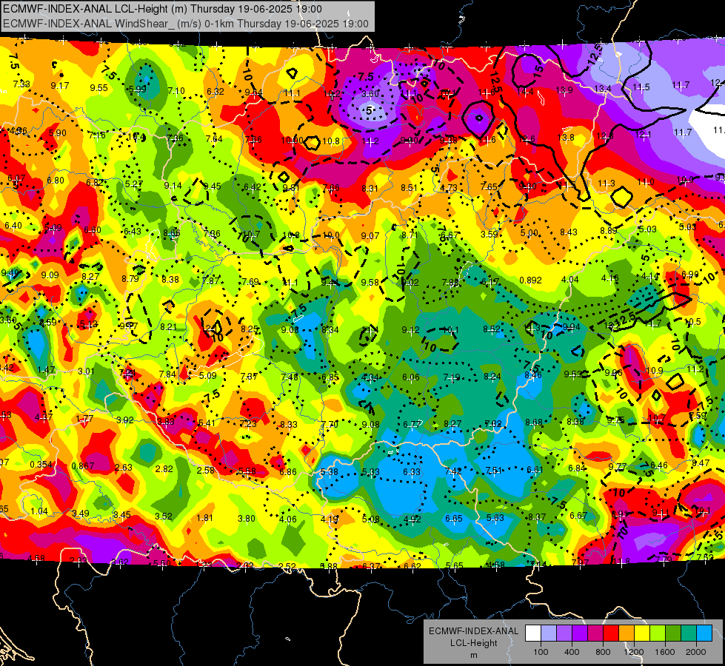Click the 1.04 grid point value

click(39, 511)
